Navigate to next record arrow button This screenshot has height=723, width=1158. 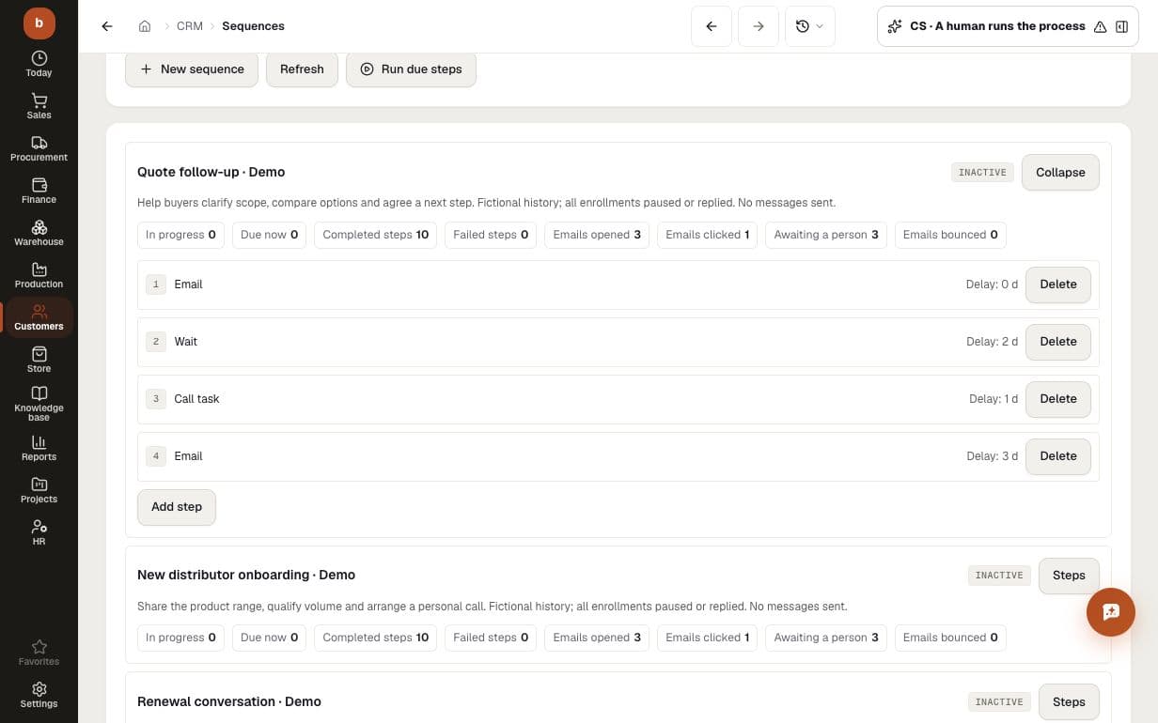pos(759,26)
